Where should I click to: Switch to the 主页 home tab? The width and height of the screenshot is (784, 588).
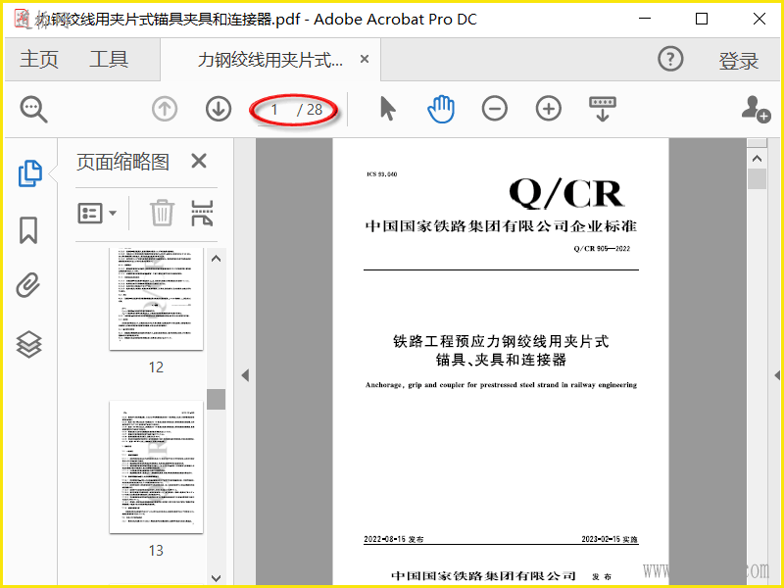tap(39, 59)
